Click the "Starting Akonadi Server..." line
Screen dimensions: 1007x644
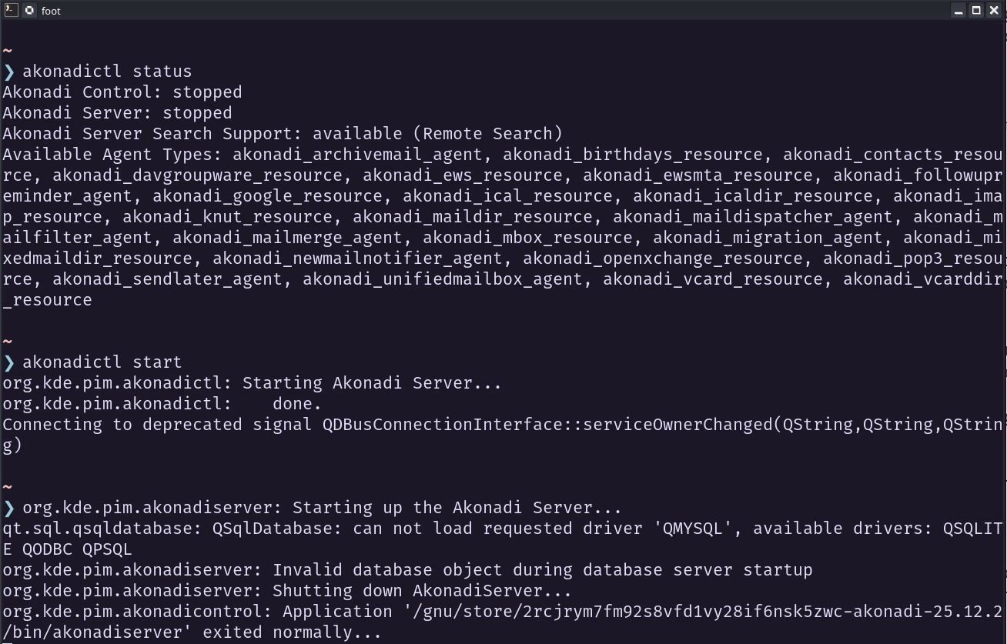coord(252,383)
